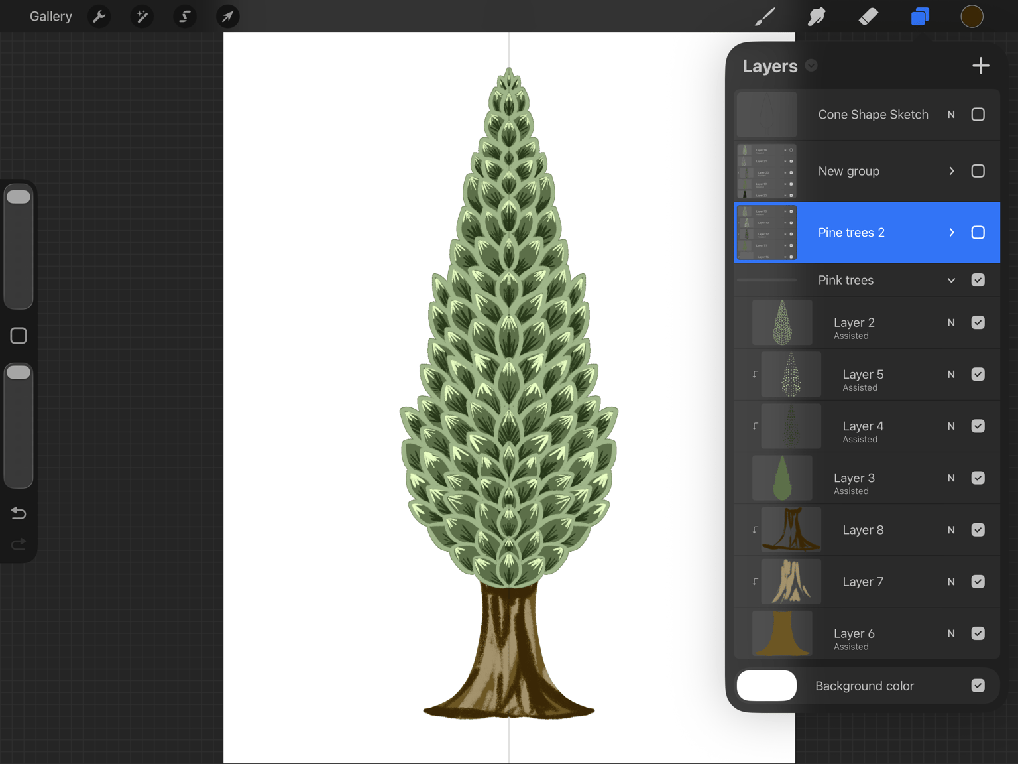Open blend mode N for Layer 8
Image resolution: width=1018 pixels, height=764 pixels.
click(x=951, y=529)
